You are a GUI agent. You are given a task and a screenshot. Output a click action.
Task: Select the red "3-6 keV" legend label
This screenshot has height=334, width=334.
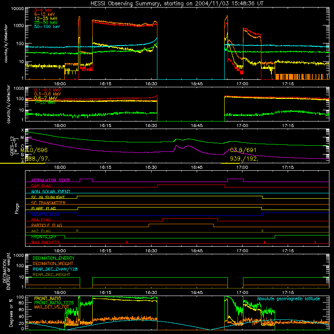[43, 10]
